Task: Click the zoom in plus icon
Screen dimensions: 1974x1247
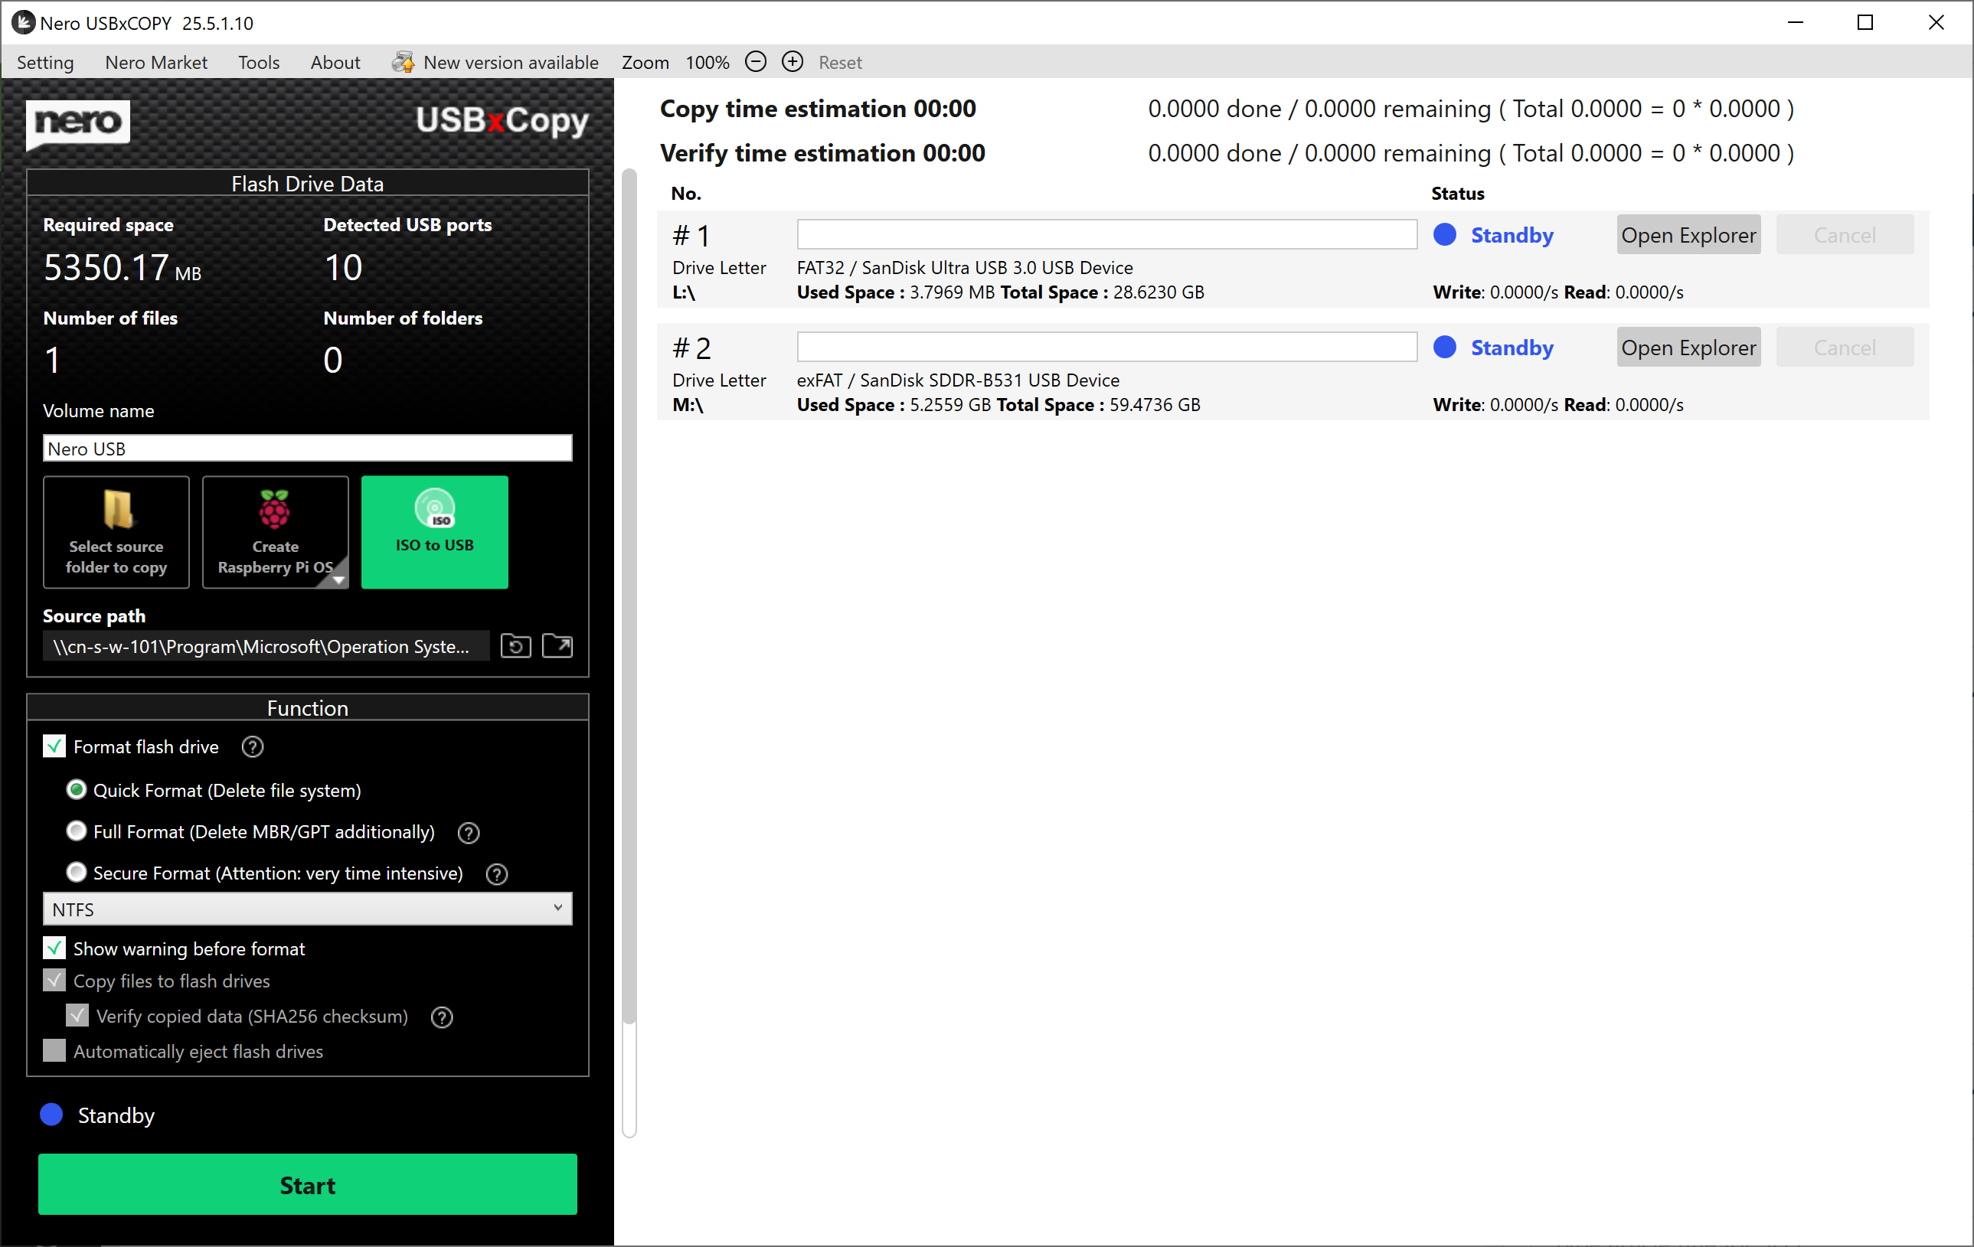Action: click(x=792, y=62)
